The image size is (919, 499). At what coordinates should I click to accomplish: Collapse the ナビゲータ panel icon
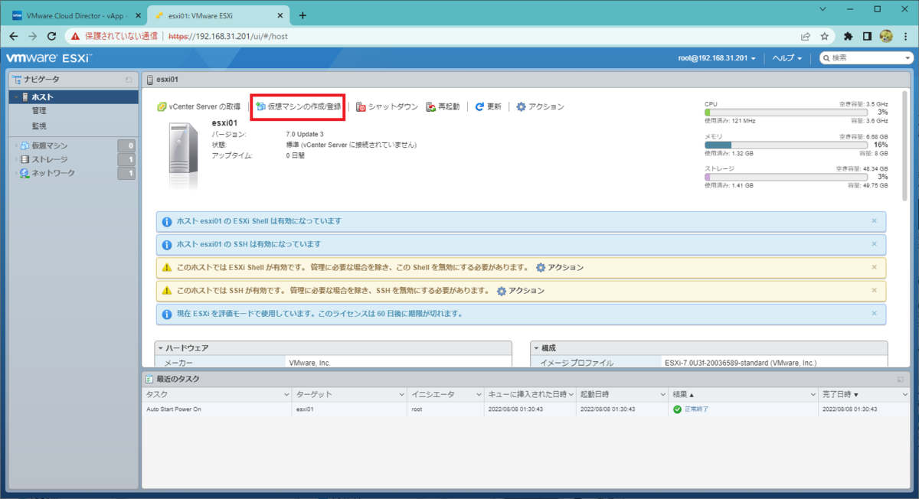(129, 80)
